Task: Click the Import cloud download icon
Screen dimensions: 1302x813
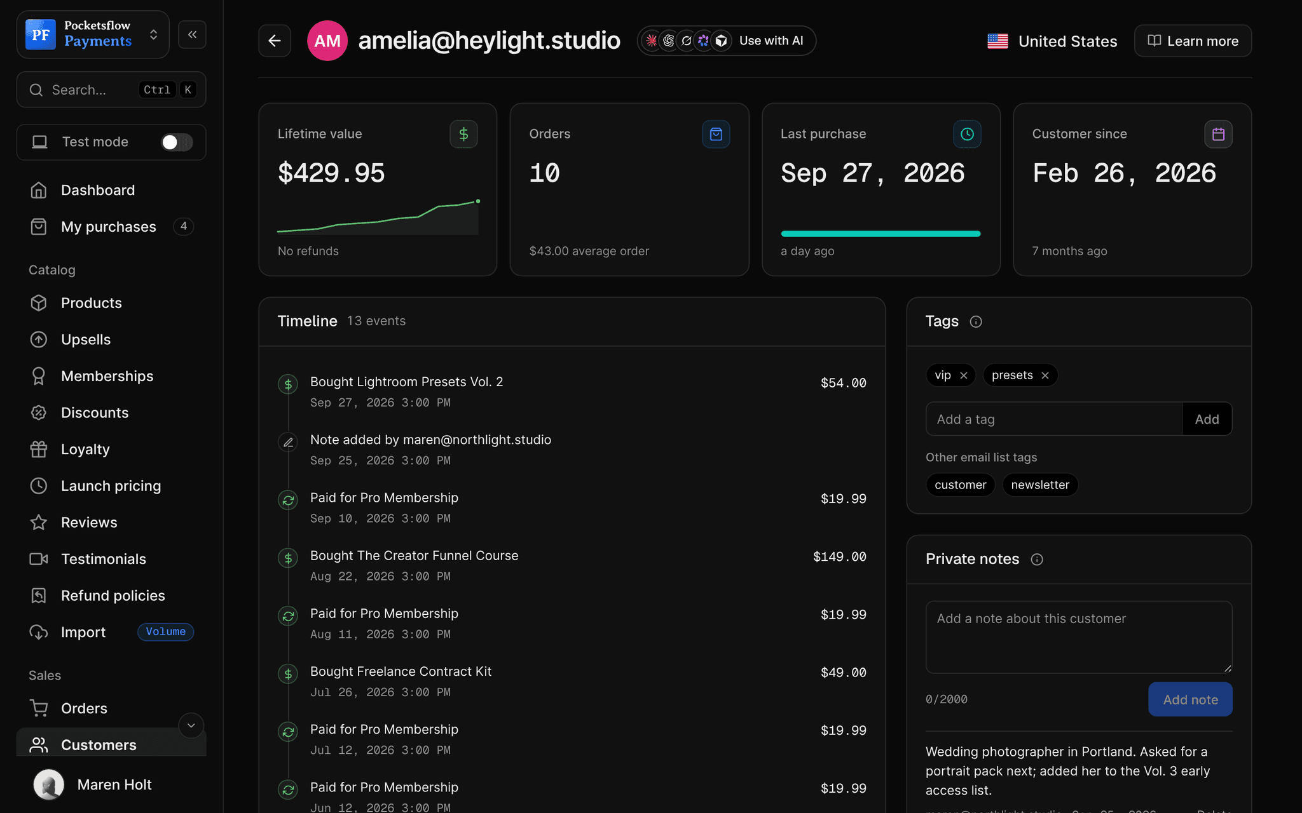Action: point(39,632)
